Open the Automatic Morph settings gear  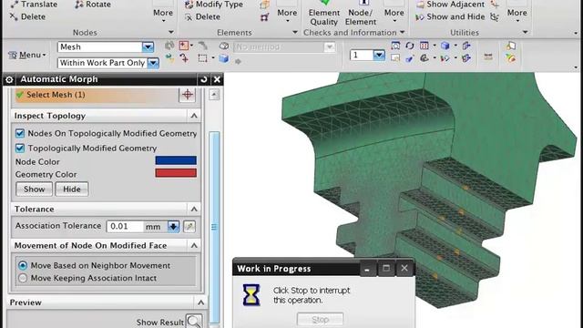pos(9,79)
